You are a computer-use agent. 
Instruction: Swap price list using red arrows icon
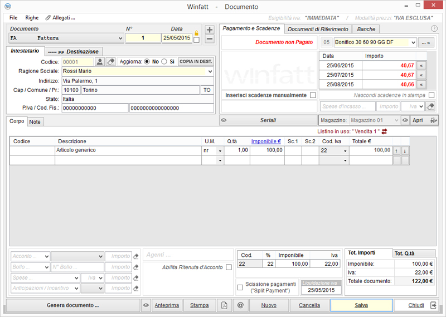[x=384, y=131]
